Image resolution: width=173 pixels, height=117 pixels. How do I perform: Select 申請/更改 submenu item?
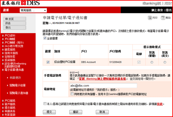tap(15, 78)
